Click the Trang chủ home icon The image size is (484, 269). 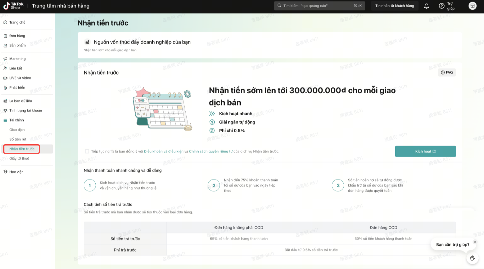(x=5, y=22)
